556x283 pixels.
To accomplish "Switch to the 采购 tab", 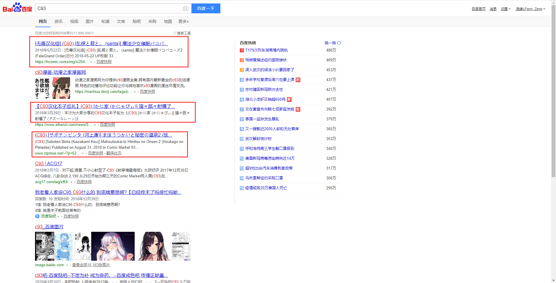I will point(152,21).
